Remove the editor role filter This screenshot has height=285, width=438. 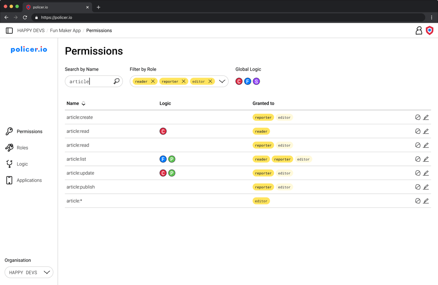point(210,81)
